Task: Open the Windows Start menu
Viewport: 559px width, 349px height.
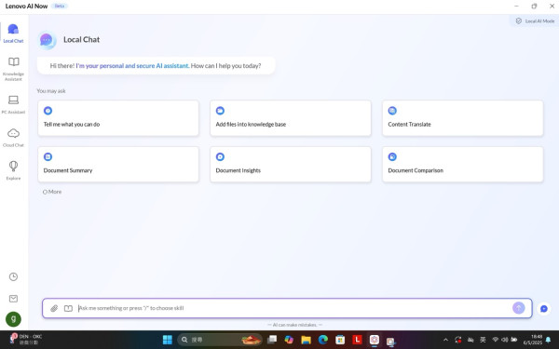Action: click(167, 340)
